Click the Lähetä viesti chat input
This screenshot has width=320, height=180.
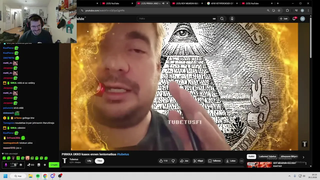click(x=13, y=165)
